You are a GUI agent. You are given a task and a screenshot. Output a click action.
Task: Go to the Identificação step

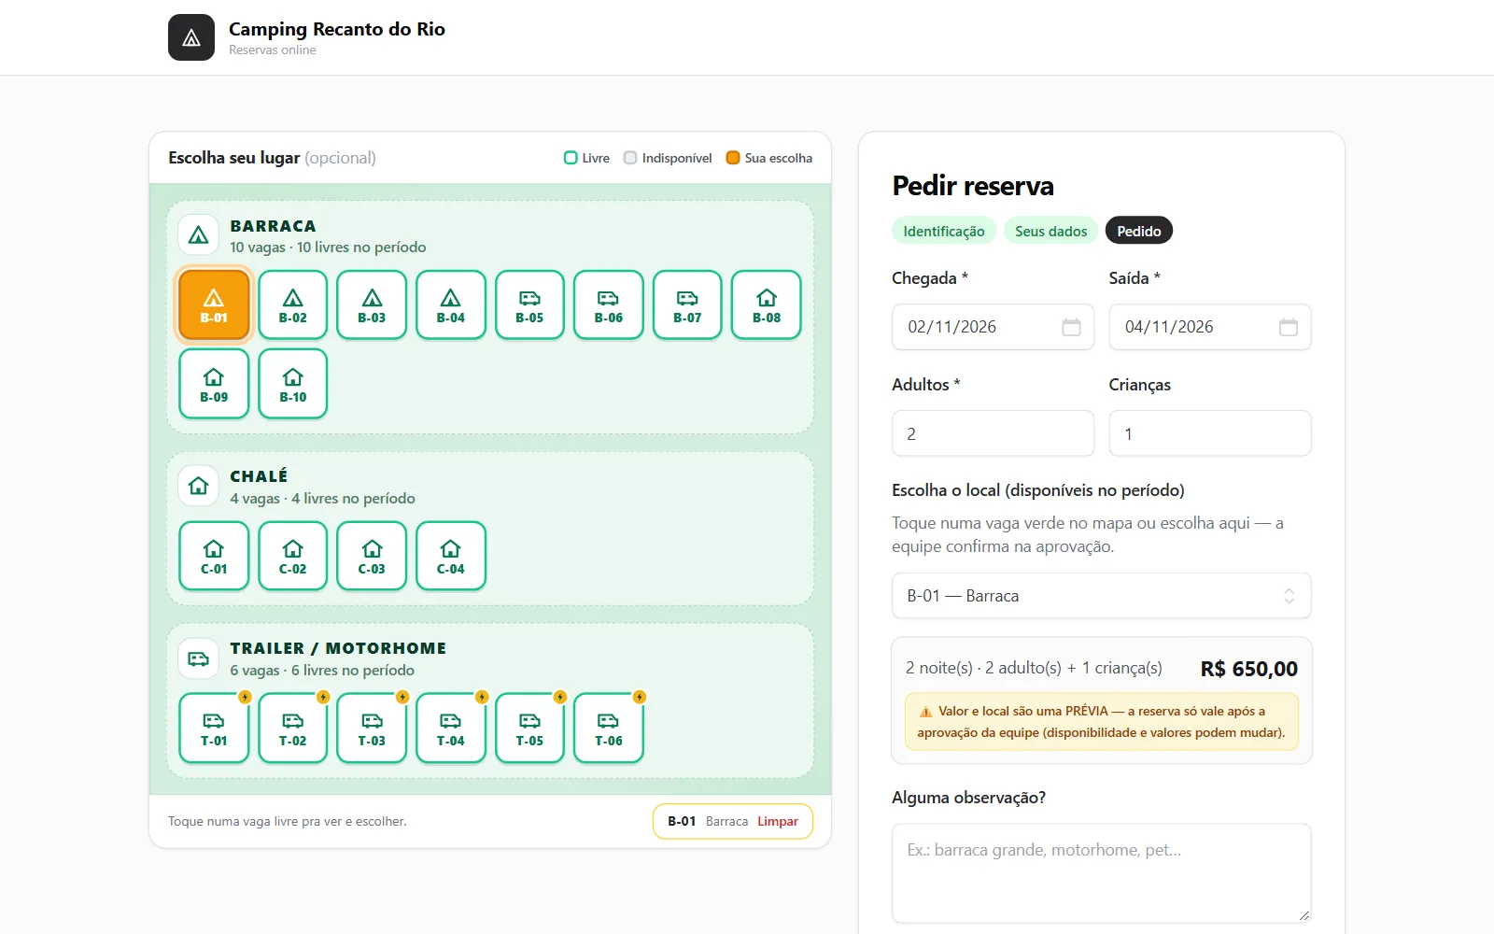point(944,231)
